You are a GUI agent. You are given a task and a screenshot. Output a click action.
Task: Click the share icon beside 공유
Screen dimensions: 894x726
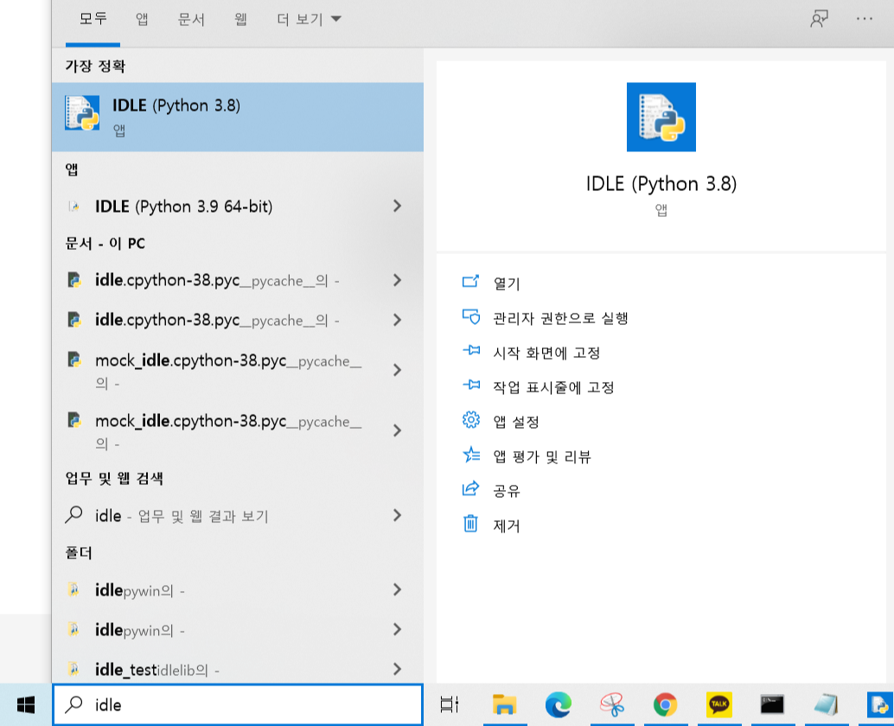click(x=471, y=489)
